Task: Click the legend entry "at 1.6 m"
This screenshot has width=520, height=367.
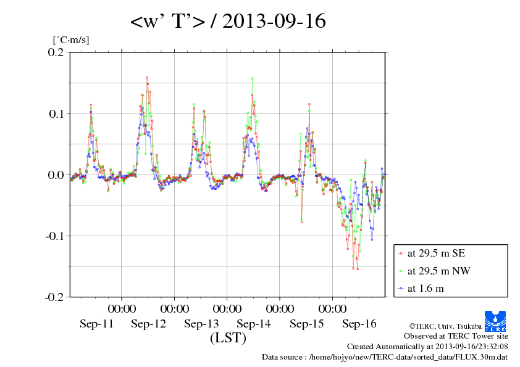Action: [x=426, y=289]
